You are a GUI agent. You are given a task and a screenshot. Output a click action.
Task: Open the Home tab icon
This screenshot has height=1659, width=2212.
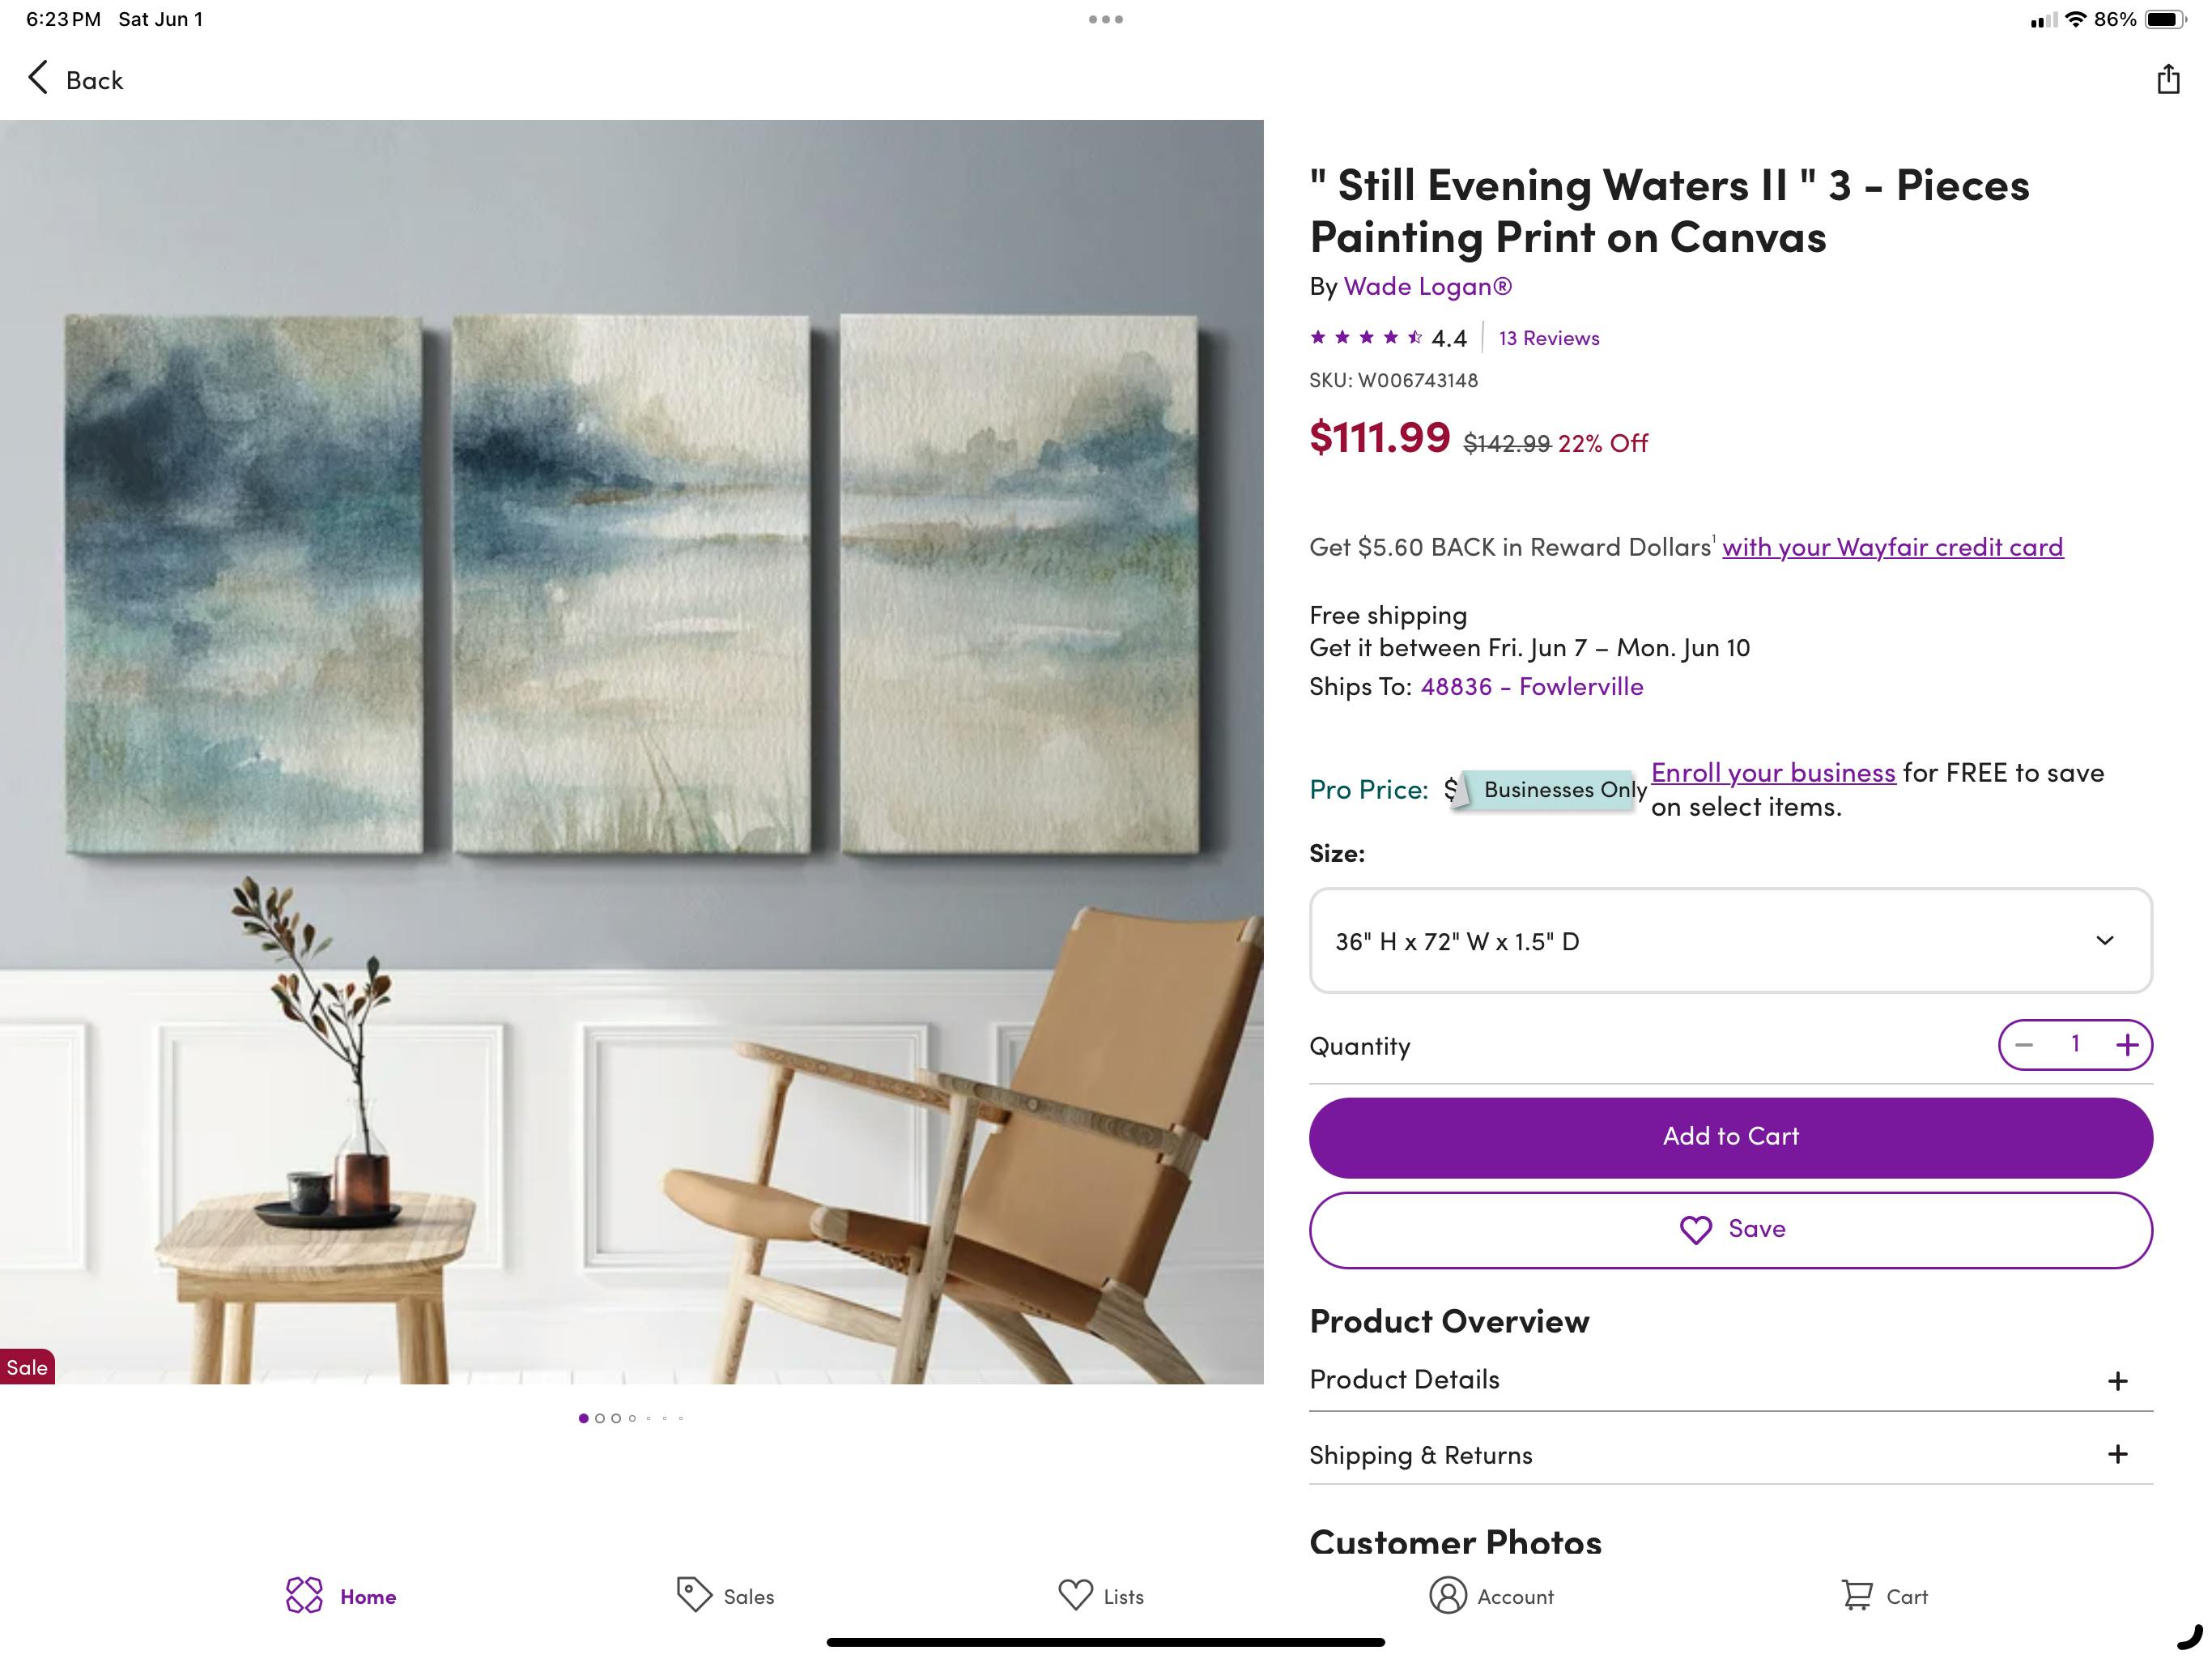(304, 1595)
